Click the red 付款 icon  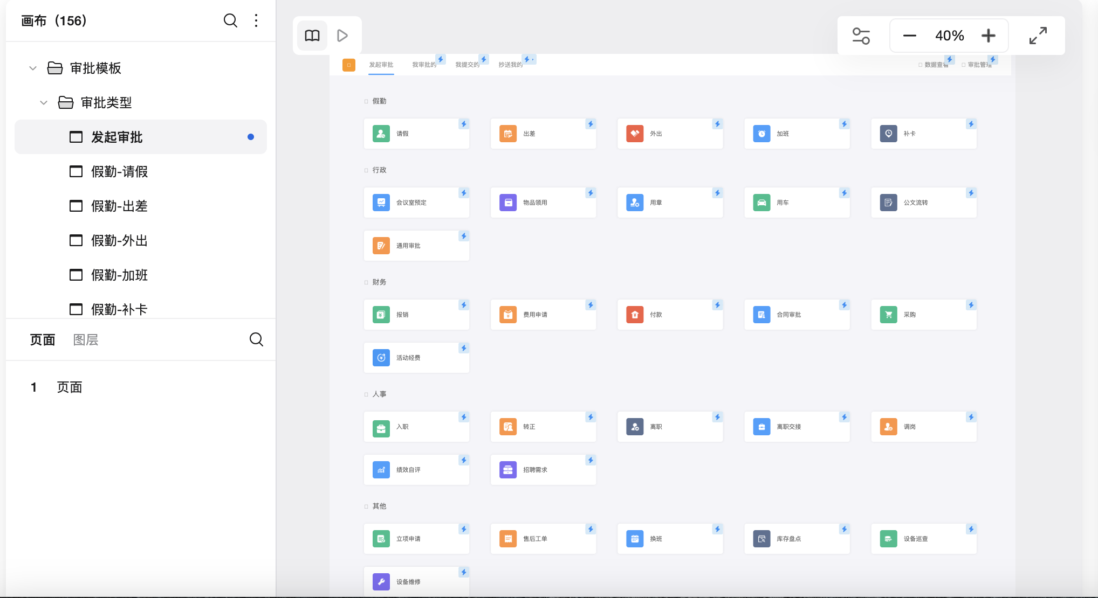click(635, 315)
